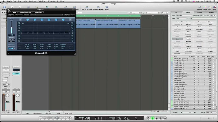Open the Lists toolbar icon
The image size is (218, 122).
[x=210, y=7]
